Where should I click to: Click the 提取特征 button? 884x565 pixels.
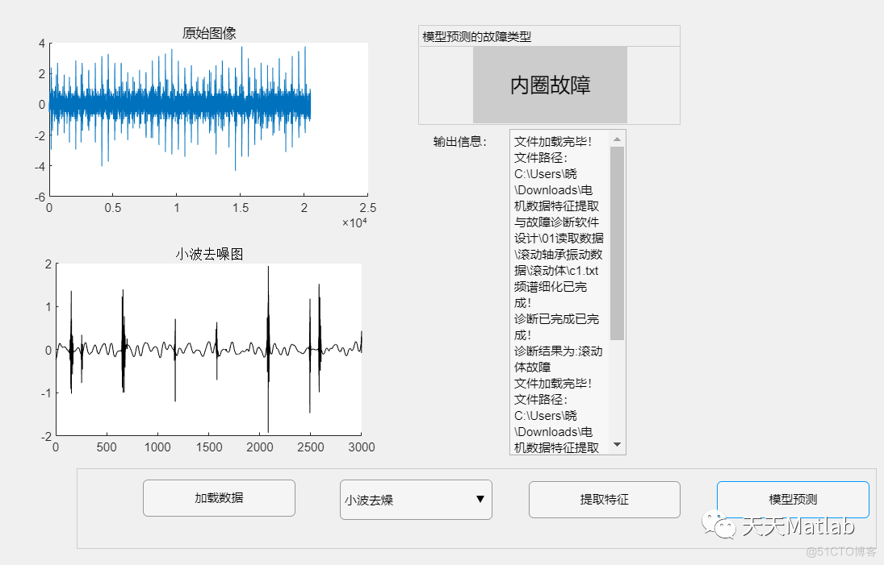point(605,500)
